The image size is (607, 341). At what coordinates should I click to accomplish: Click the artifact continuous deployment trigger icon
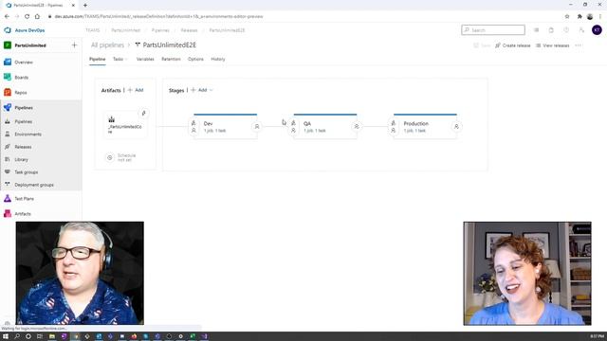tap(143, 114)
